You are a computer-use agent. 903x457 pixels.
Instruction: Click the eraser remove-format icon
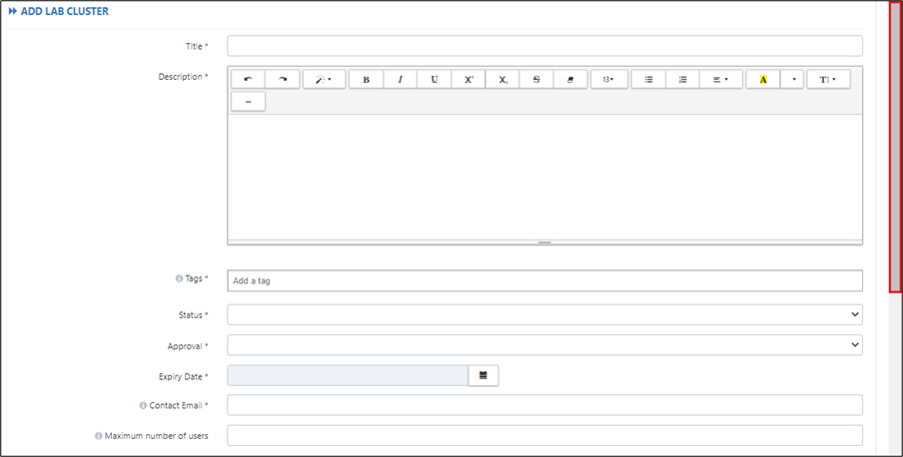click(x=570, y=80)
